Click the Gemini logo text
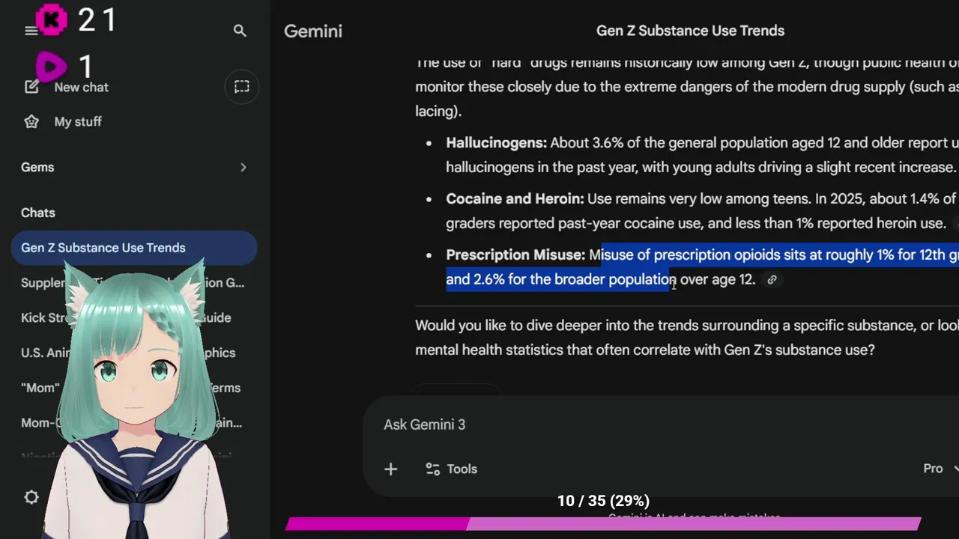959x539 pixels. tap(313, 31)
